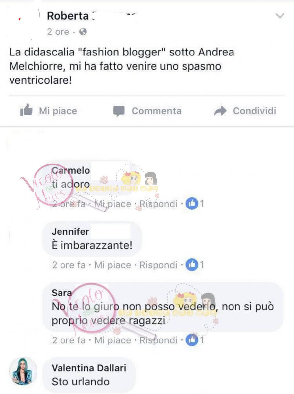Open Valentina Dallari's profile picture
The width and height of the screenshot is (294, 394).
click(23, 371)
